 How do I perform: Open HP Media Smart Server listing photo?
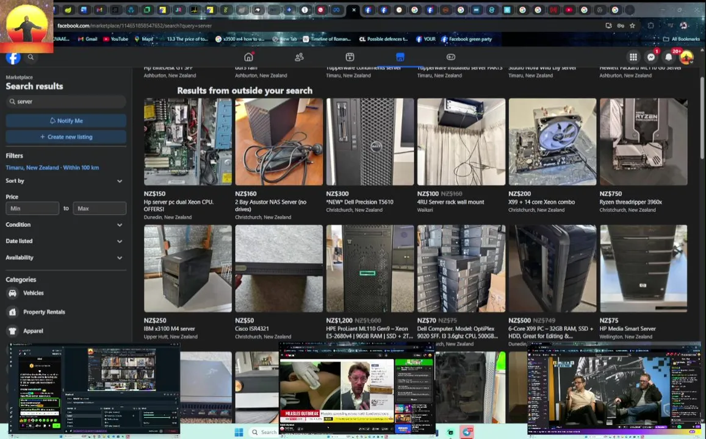tap(643, 268)
